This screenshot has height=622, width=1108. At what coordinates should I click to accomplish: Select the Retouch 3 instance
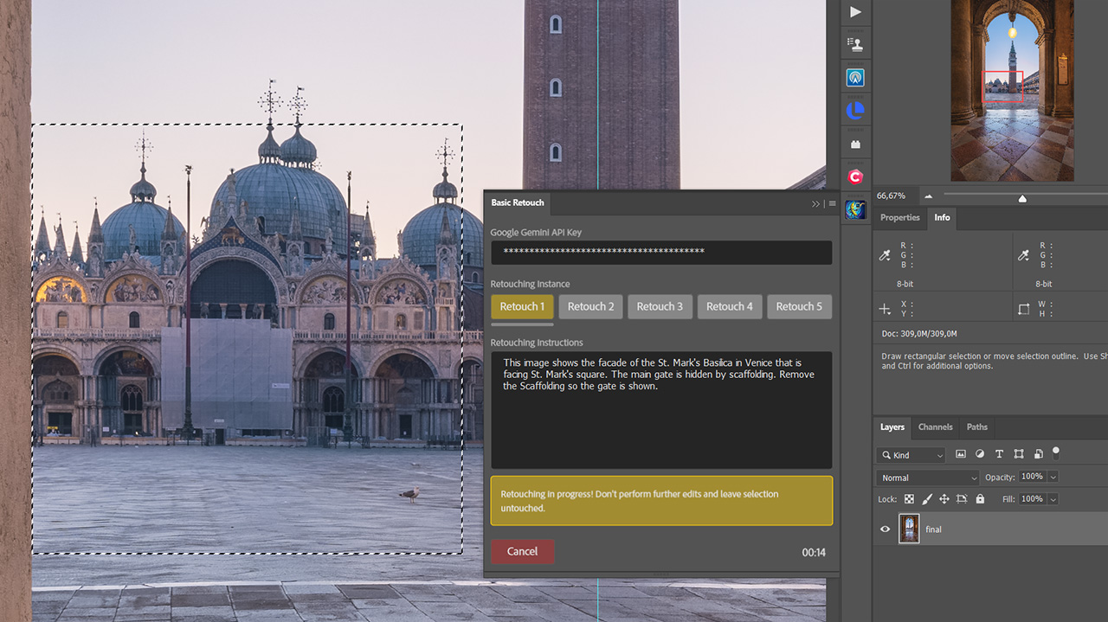point(660,306)
